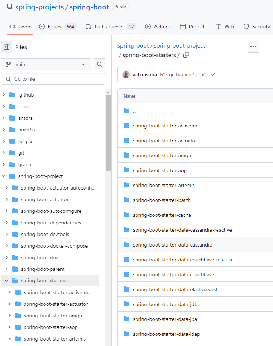
Task: Open spring-boot-starter-data-elasticsearch folder
Action: click(176, 289)
